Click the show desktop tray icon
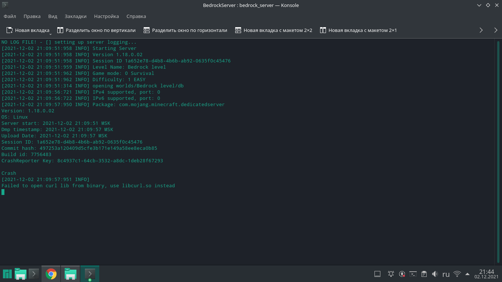Viewport: 502px width, 282px height. pyautogui.click(x=377, y=274)
